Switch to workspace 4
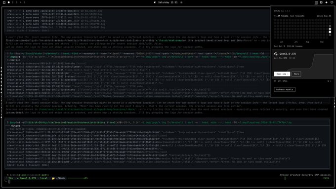This screenshot has width=336, height=189. (x=20, y=2)
